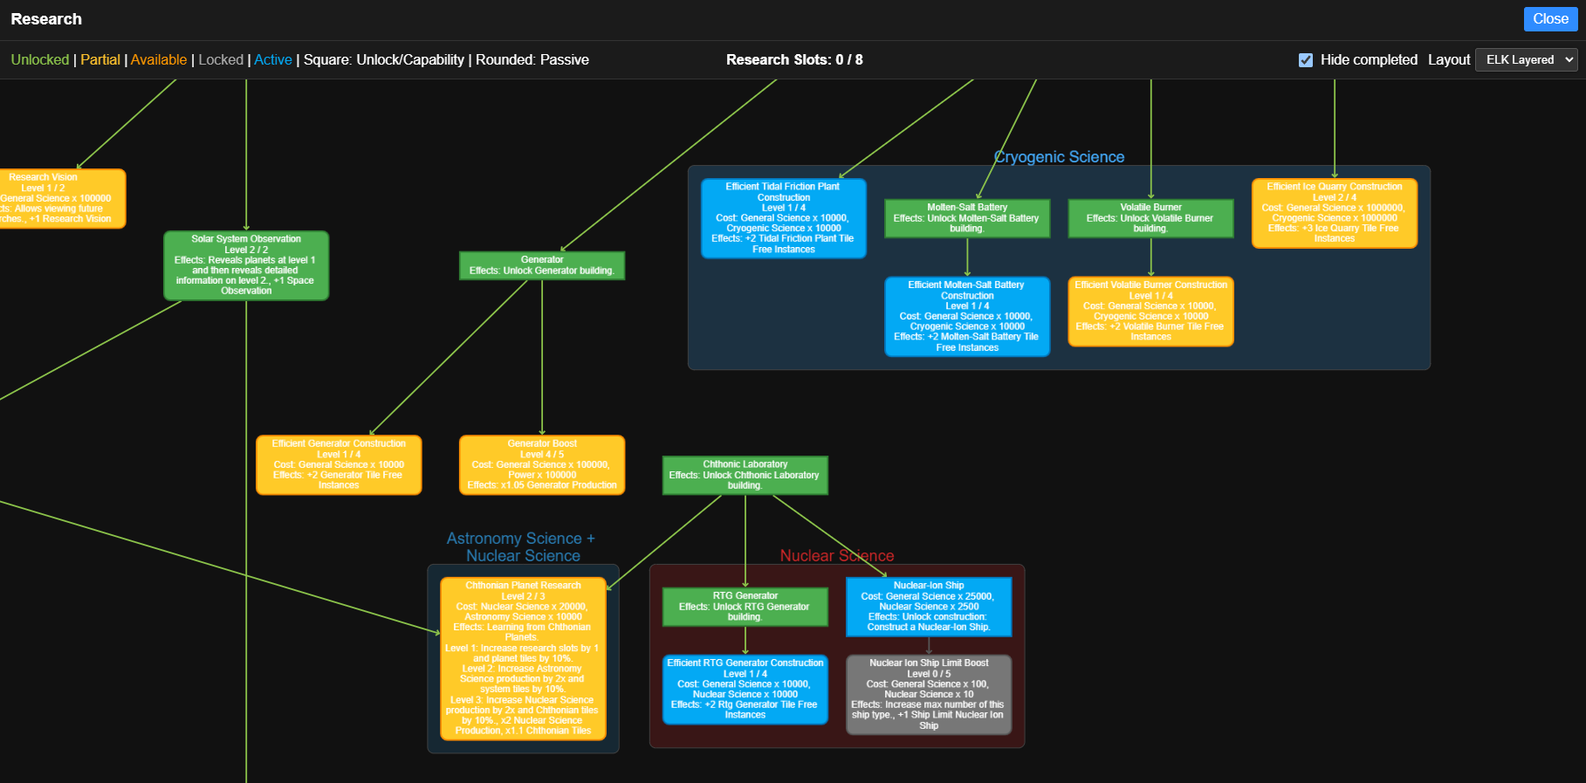This screenshot has height=783, width=1586.
Task: Select the Volatile Burner research node
Action: 1150,218
